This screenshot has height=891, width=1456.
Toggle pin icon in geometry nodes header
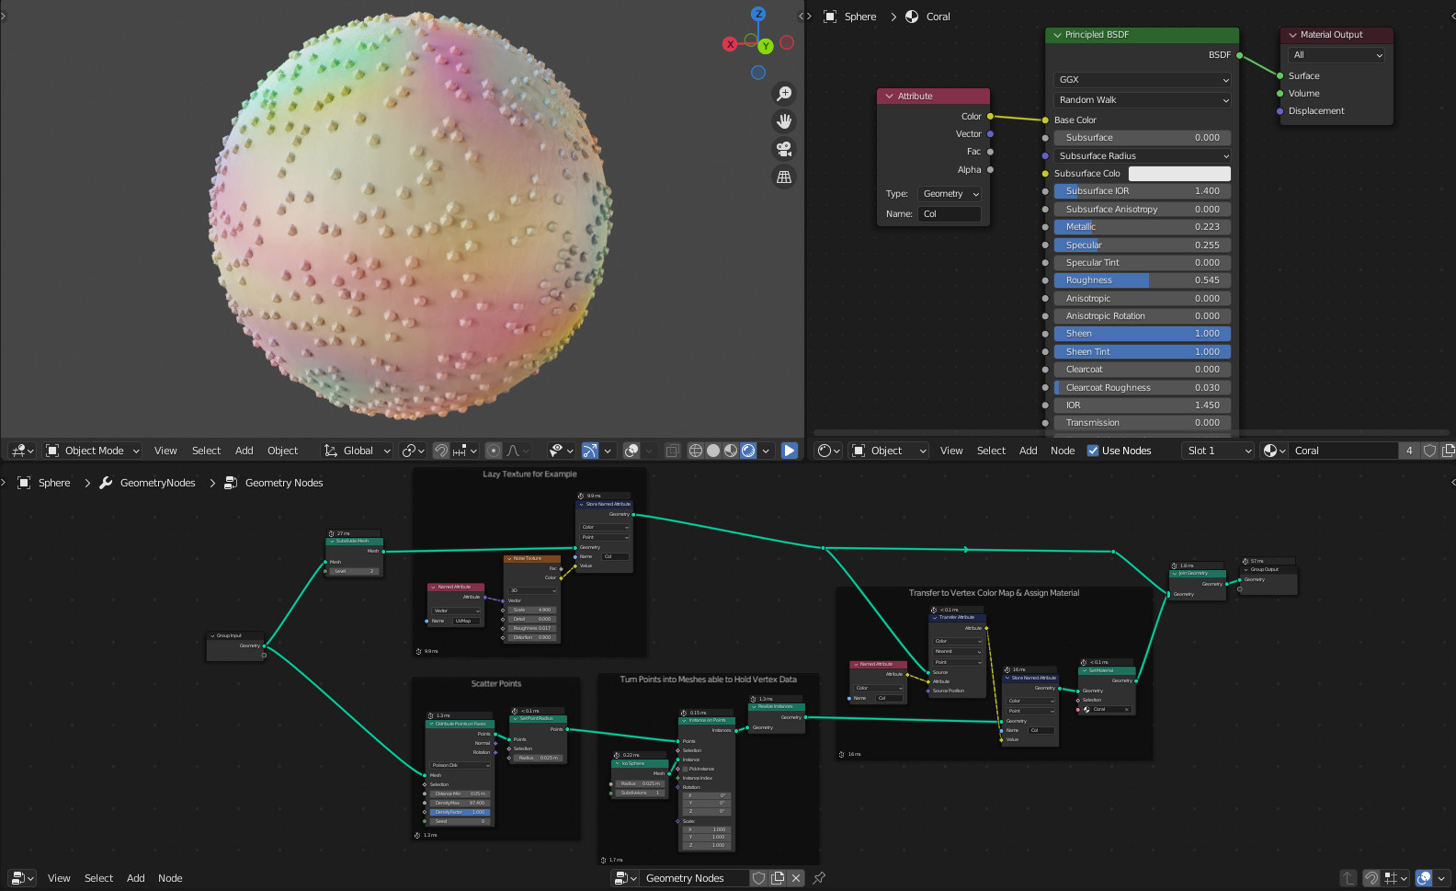click(x=819, y=878)
